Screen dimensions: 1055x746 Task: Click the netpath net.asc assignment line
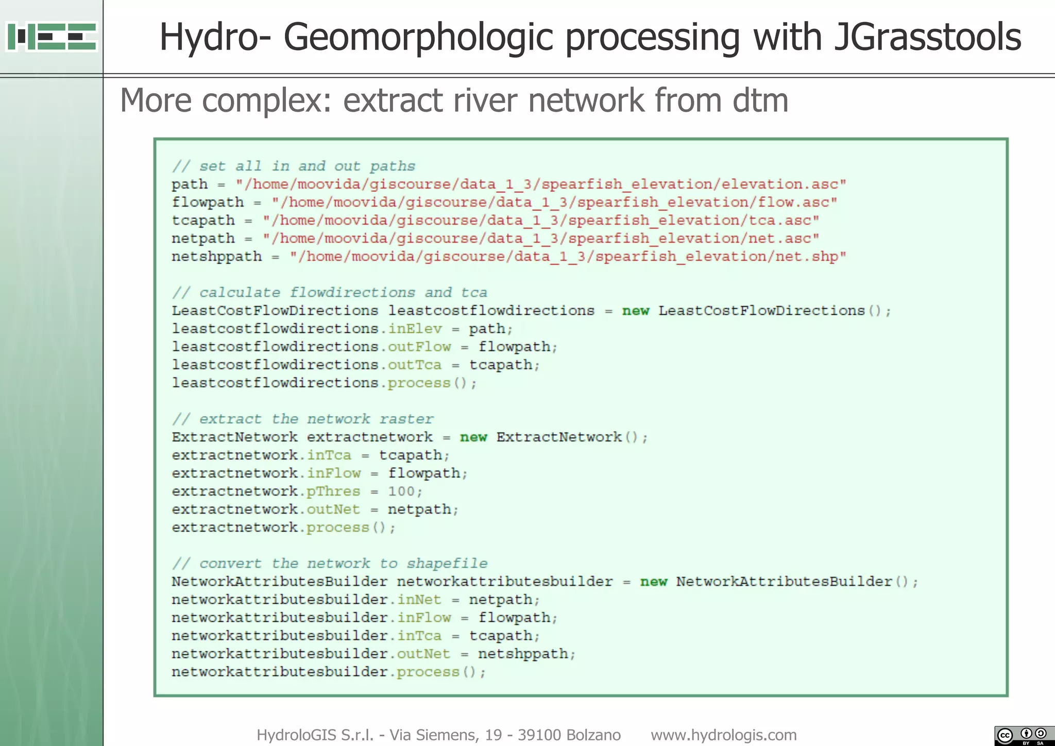coord(496,239)
